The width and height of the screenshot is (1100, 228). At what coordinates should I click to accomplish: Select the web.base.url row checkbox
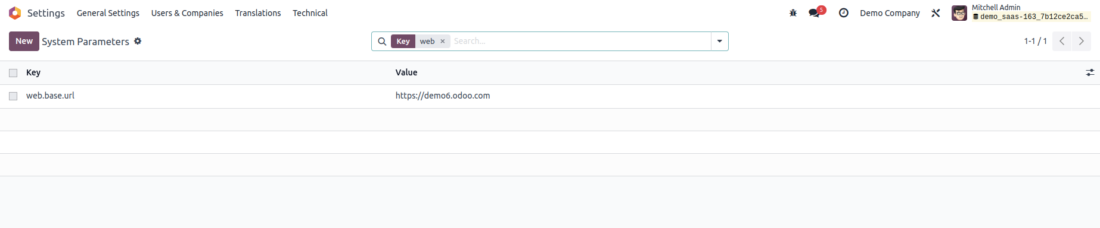click(13, 96)
